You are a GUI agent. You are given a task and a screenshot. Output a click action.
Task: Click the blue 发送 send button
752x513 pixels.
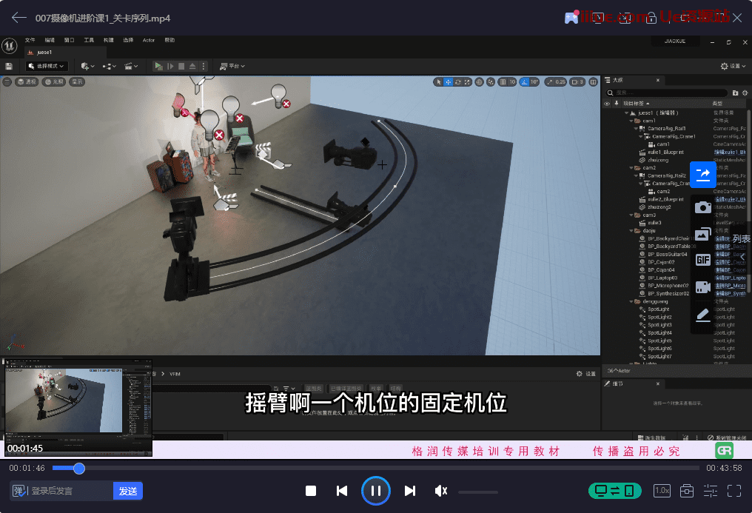click(127, 491)
